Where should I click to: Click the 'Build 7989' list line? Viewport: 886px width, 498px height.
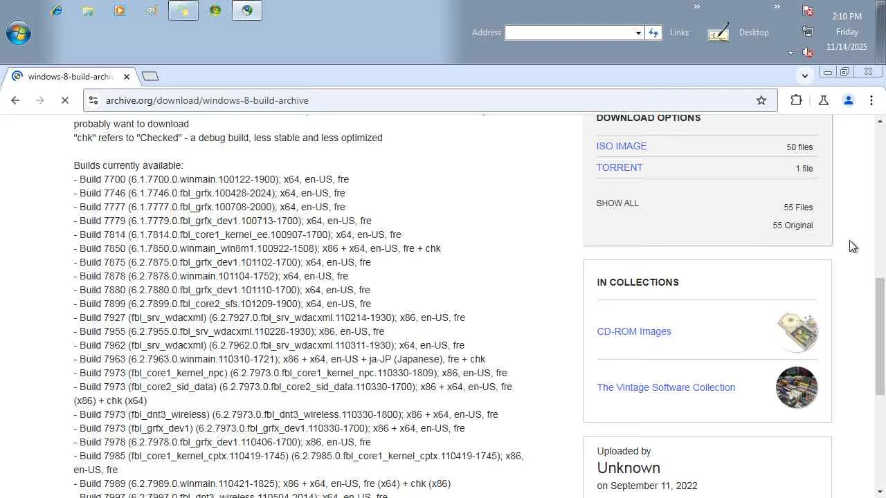coord(262,483)
